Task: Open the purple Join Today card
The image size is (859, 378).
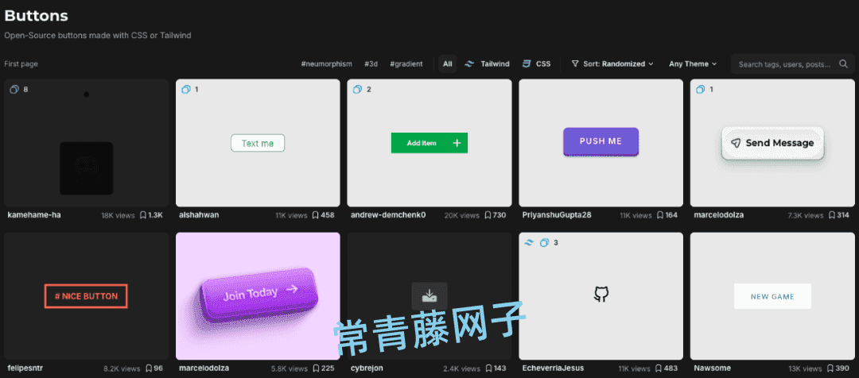Action: coord(258,296)
